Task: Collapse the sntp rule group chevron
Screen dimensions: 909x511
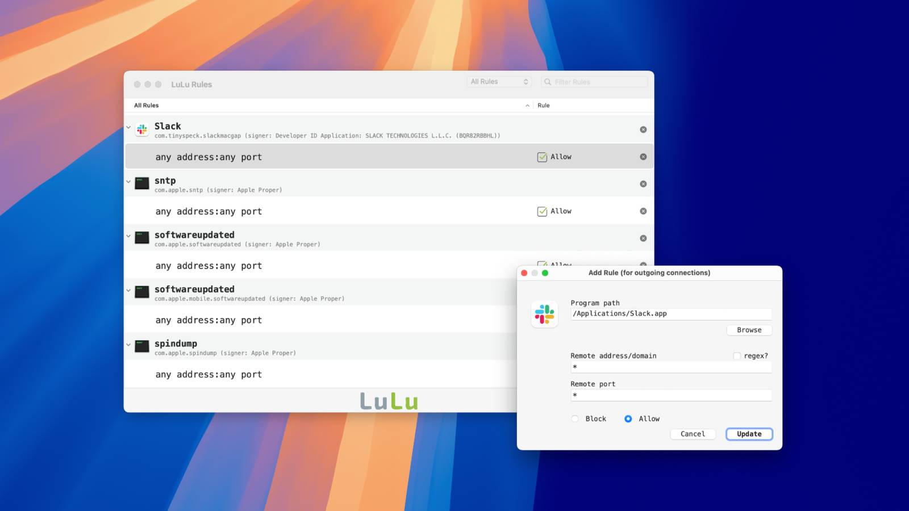Action: click(128, 182)
